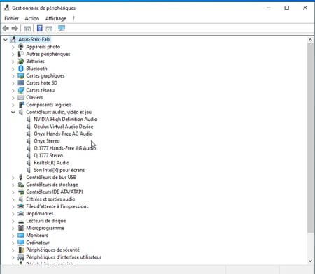The width and height of the screenshot is (315, 274).
Task: Open the blue Help toolbar icon
Action: point(40,29)
